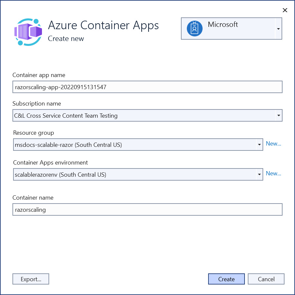Expand the Resource group dropdown arrow
295x295 pixels.
coord(259,145)
